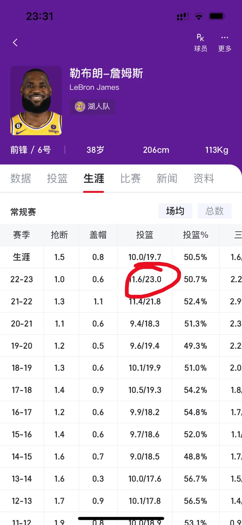
Task: Tap the 1.1 blocks value in 21-22
Action: 98,301
